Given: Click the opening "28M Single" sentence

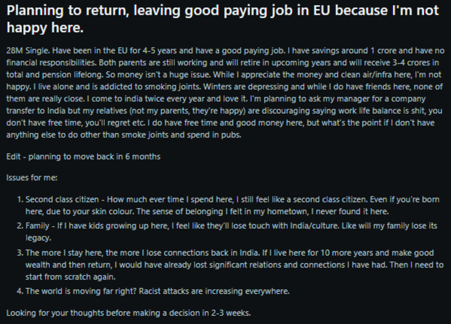Looking at the screenshot, I should pyautogui.click(x=28, y=51).
